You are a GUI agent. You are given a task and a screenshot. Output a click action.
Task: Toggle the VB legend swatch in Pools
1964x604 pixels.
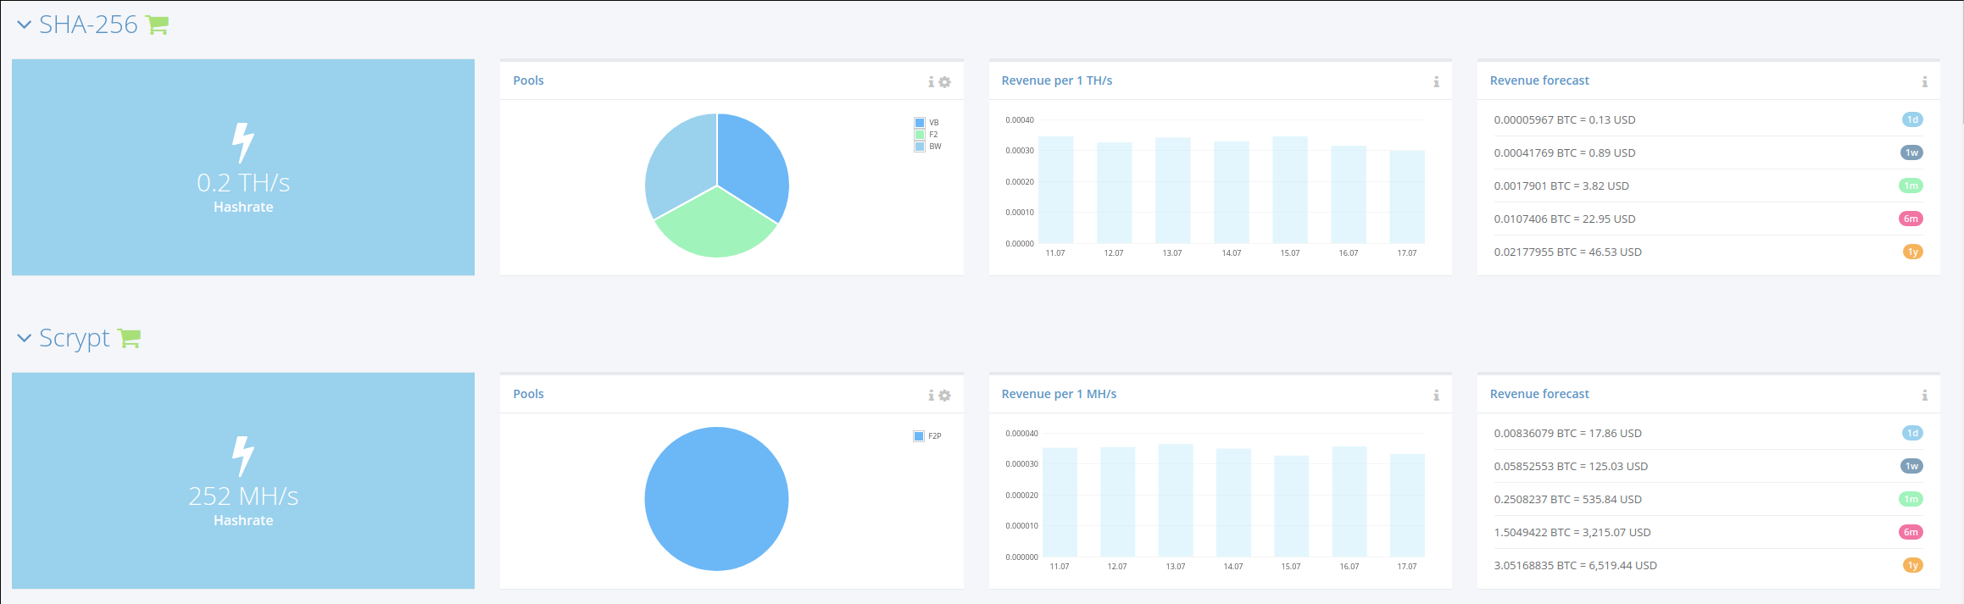920,123
